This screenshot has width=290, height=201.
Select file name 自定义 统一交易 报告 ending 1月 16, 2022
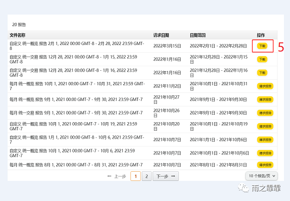click(x=73, y=73)
